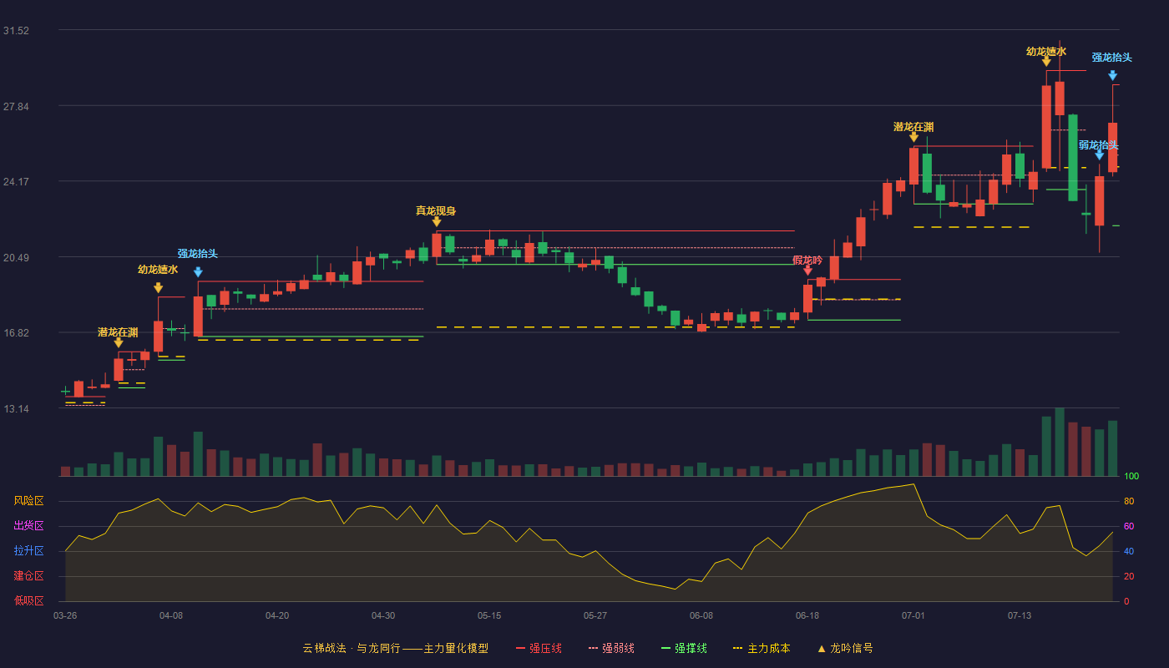Image resolution: width=1169 pixels, height=668 pixels.
Task: Select the 风险区 zone label
Action: click(x=29, y=501)
